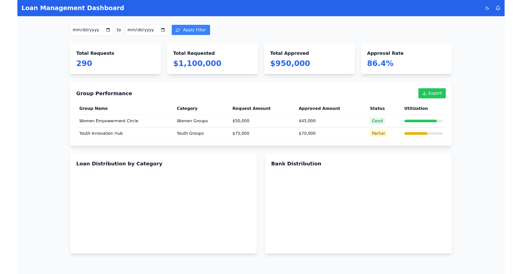Export the Group Performance data
Viewport: 522px width, 274px height.
[x=432, y=93]
